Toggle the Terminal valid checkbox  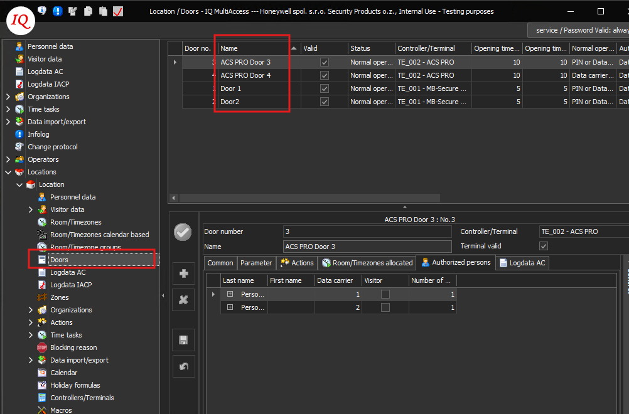[x=544, y=246]
